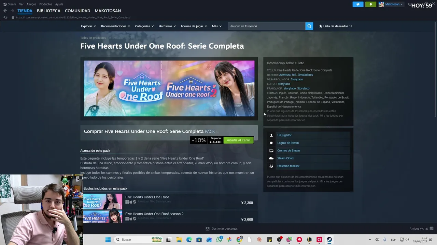Image resolution: width=437 pixels, height=245 pixels.
Task: Expand the Recomendaciones dropdown menu
Action: click(115, 26)
